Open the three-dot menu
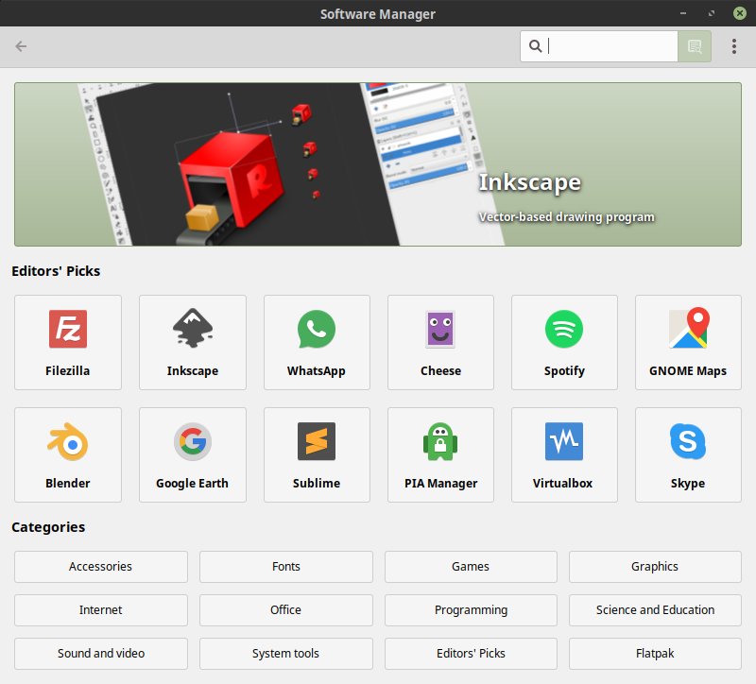 (734, 46)
